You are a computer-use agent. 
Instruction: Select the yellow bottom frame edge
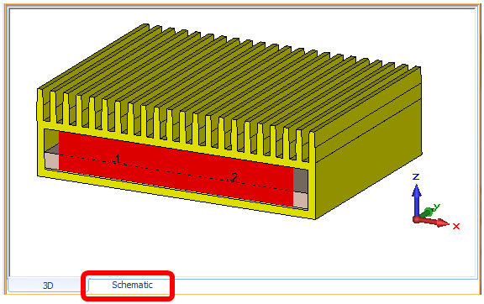[x=176, y=195]
